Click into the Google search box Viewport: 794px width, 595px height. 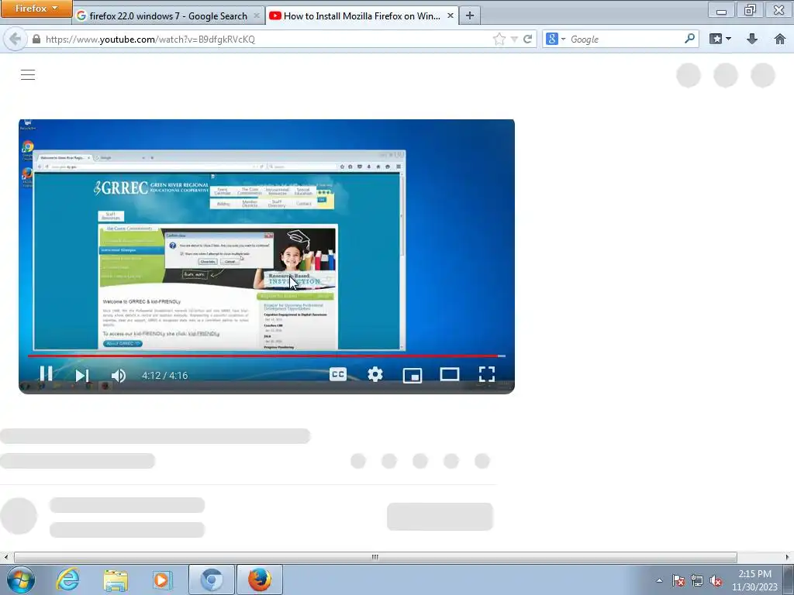[x=626, y=39]
